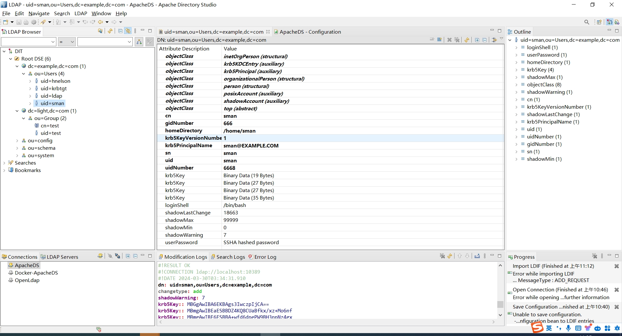Collapse all entries in the LDAP Browser tree
622x336 pixels.
[121, 31]
